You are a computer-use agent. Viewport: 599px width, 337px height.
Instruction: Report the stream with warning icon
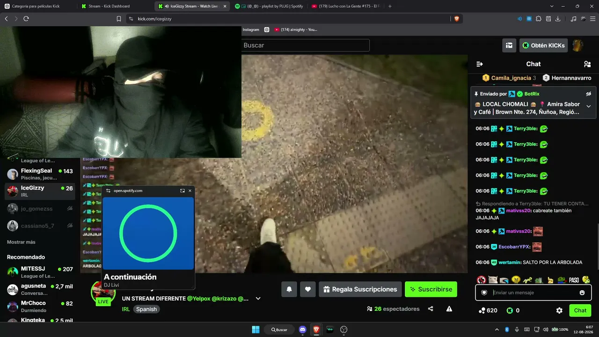(x=449, y=309)
